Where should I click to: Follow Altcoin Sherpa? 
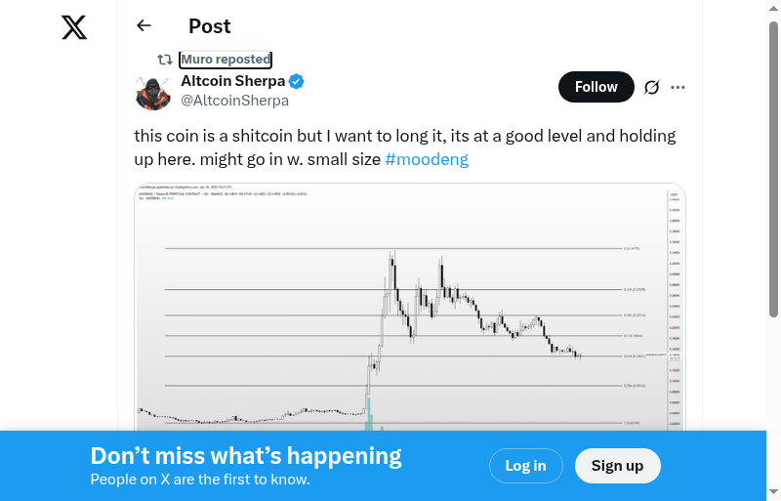pyautogui.click(x=596, y=87)
